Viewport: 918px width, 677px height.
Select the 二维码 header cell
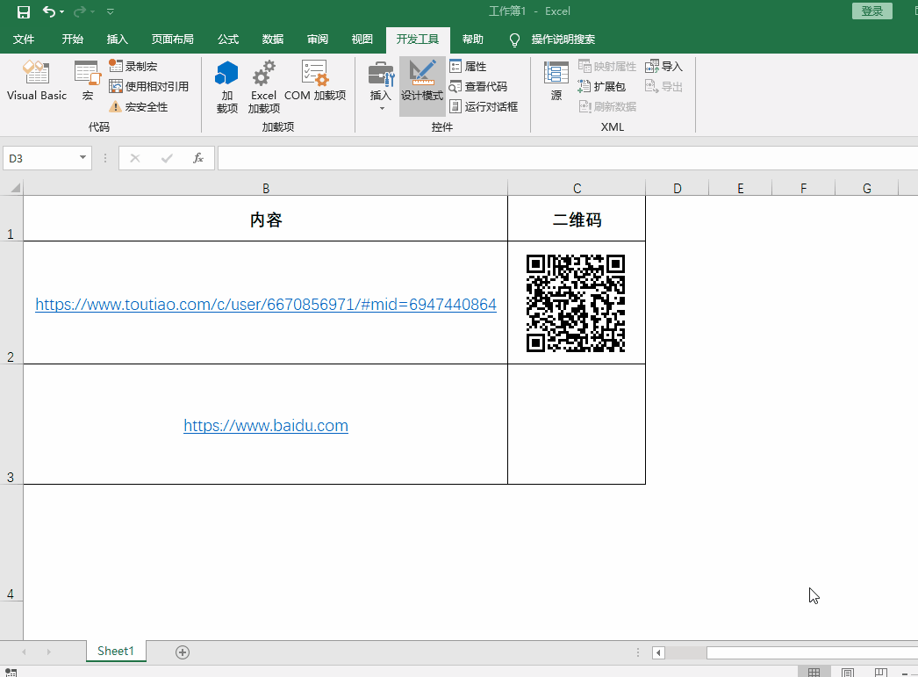tap(577, 219)
